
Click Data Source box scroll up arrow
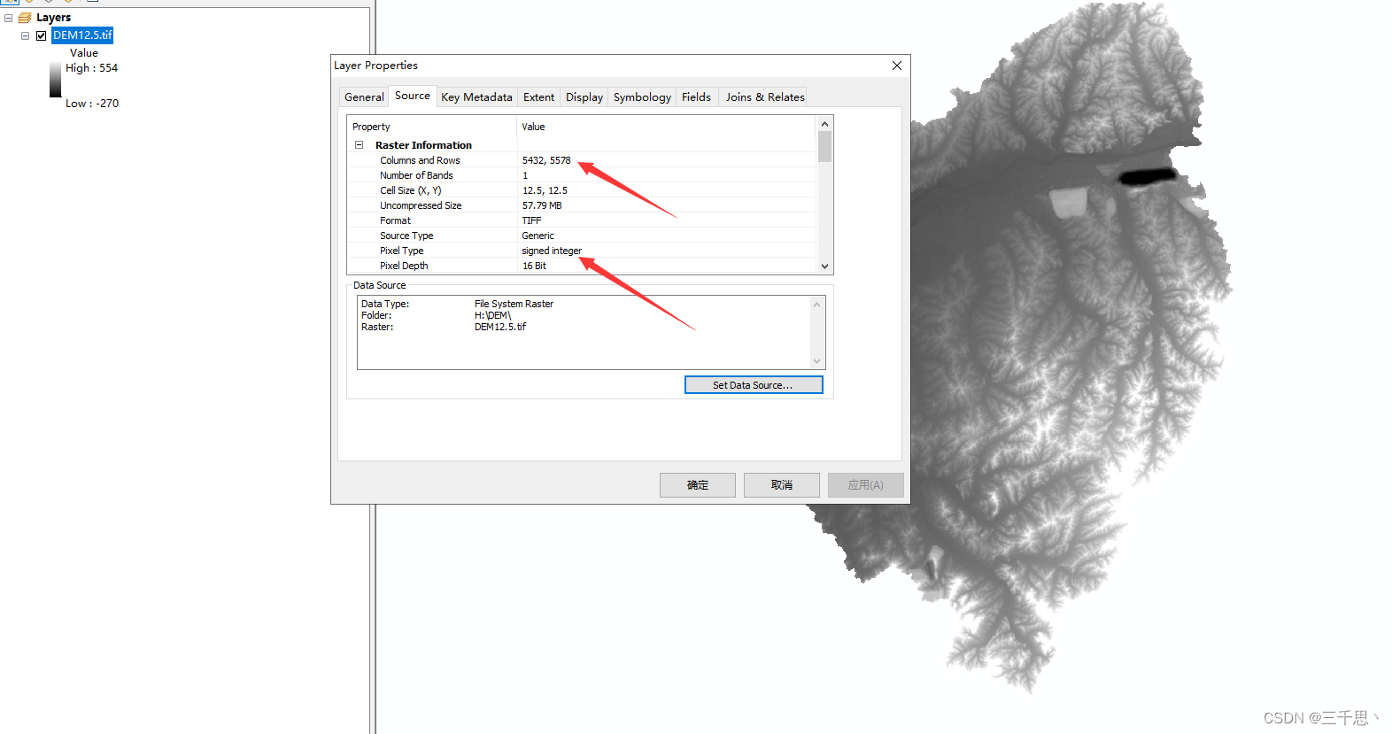pyautogui.click(x=816, y=305)
